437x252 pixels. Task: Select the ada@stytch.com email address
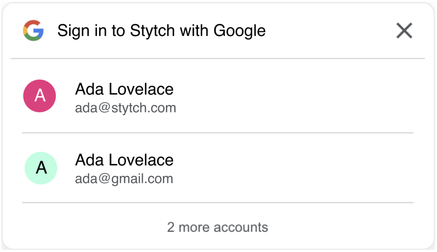click(125, 108)
